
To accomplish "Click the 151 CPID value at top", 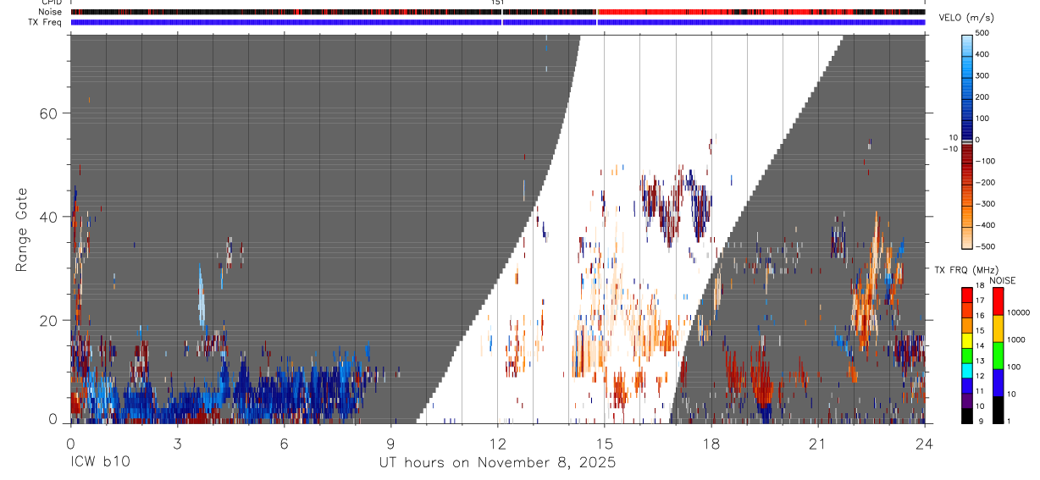I will pyautogui.click(x=497, y=3).
